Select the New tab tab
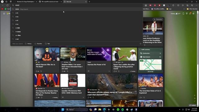 [x=75, y=2]
